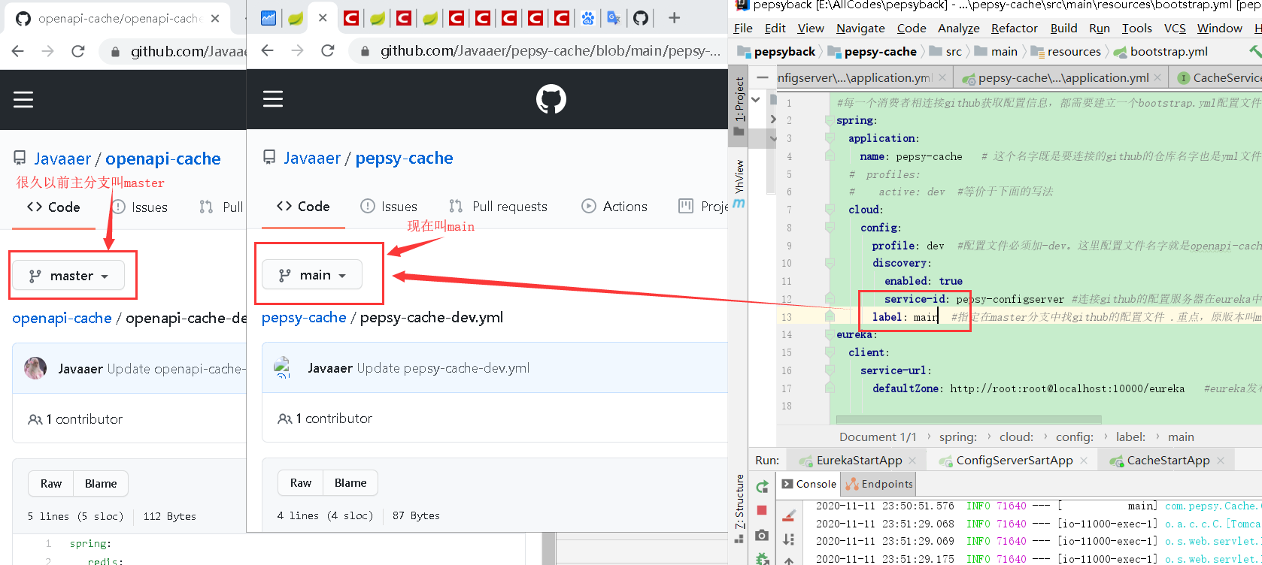Viewport: 1262px width, 565px height.
Task: Click the bootstrap.yml breadcrumb in navigation bar
Action: [x=1160, y=52]
